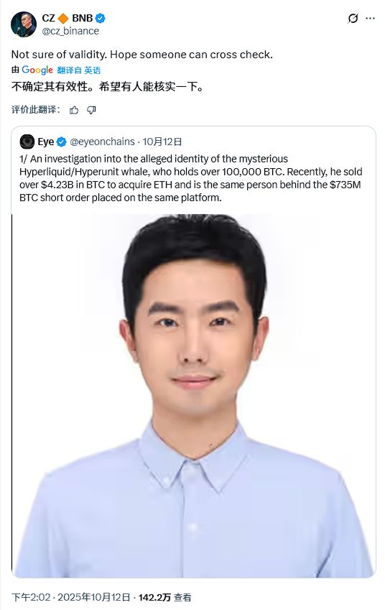385x610 pixels.
Task: Open the quoted tweet text body
Action: (191, 178)
